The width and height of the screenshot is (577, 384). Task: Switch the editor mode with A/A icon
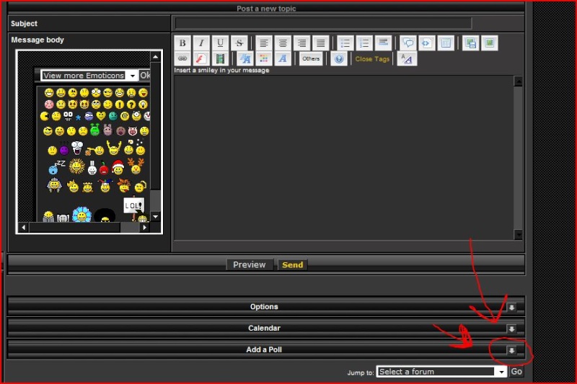[x=407, y=58]
